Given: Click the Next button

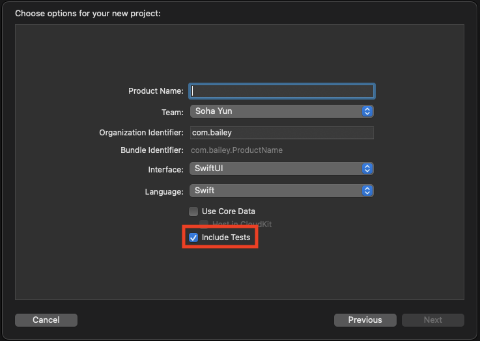Looking at the screenshot, I should (x=433, y=320).
